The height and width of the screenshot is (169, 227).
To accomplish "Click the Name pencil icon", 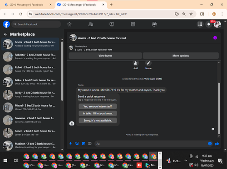I will click(x=148, y=63).
